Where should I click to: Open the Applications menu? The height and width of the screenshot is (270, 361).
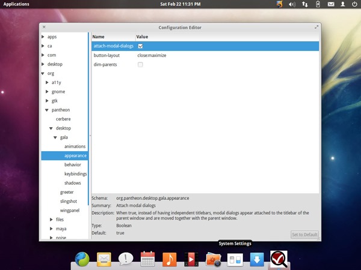(16, 4)
